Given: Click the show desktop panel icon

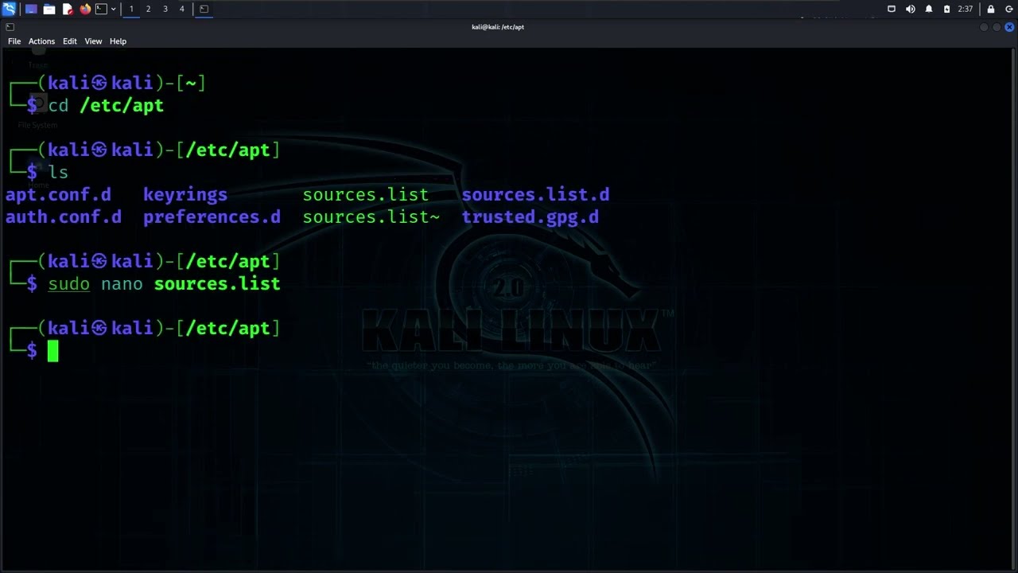Looking at the screenshot, I should point(31,9).
